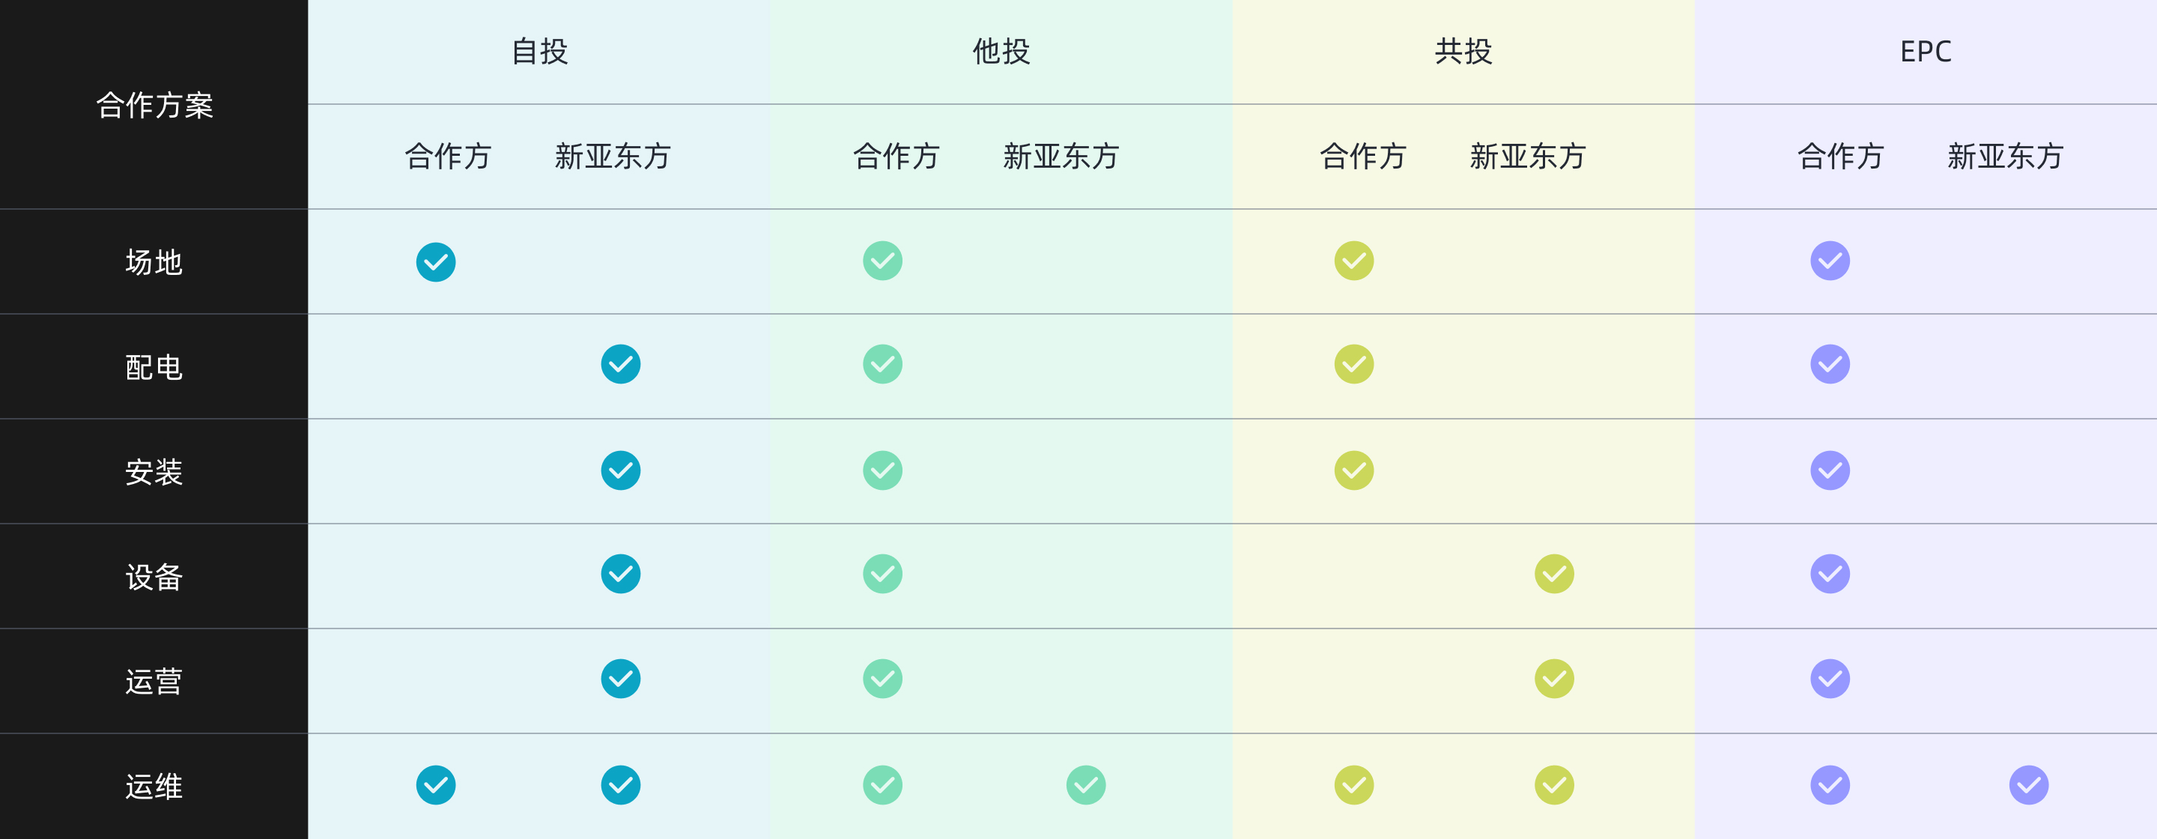
Task: Select the 他投 column header
Action: tap(1001, 51)
